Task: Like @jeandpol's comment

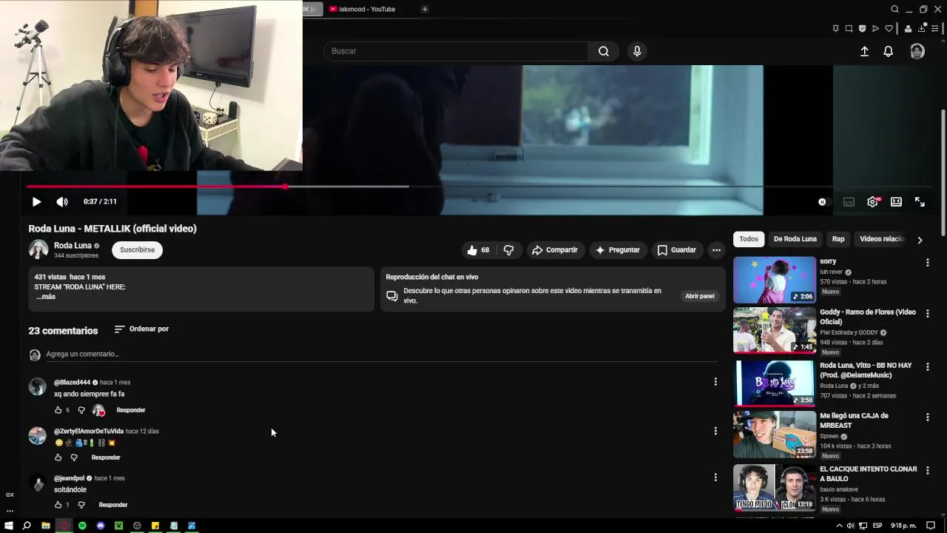Action: click(58, 505)
